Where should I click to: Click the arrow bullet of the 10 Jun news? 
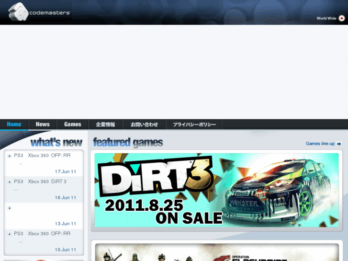tap(9, 234)
